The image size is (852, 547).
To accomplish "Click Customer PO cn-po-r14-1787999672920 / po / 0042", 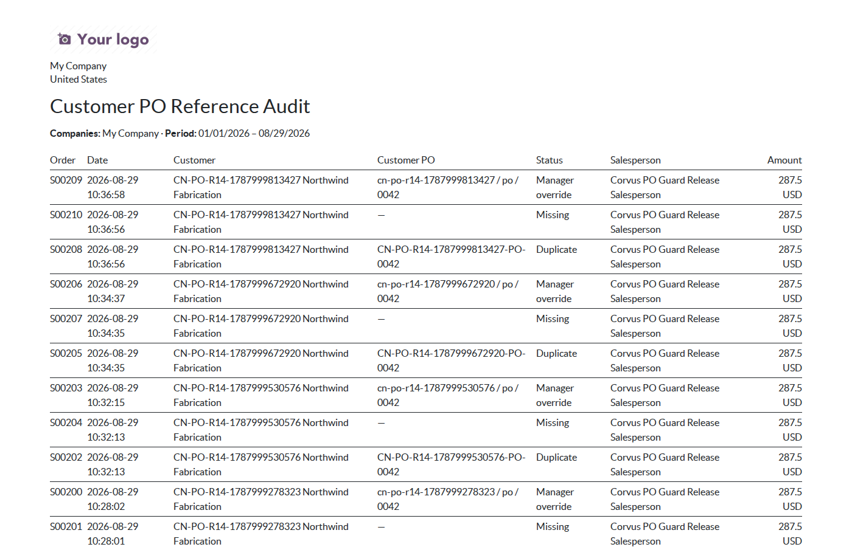I will [448, 291].
